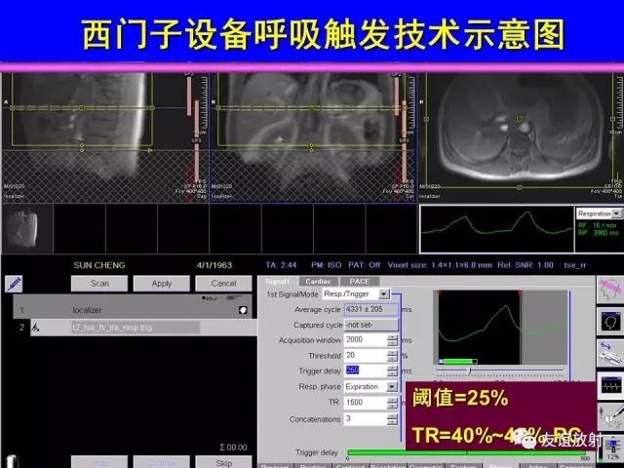Click the body SAR 12% indicator icon
This screenshot has width=624, height=468.
[x=612, y=449]
